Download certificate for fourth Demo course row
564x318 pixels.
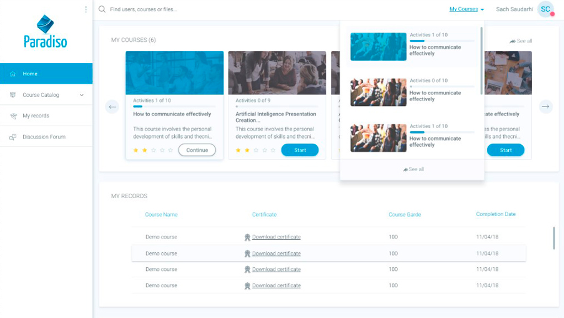(276, 285)
